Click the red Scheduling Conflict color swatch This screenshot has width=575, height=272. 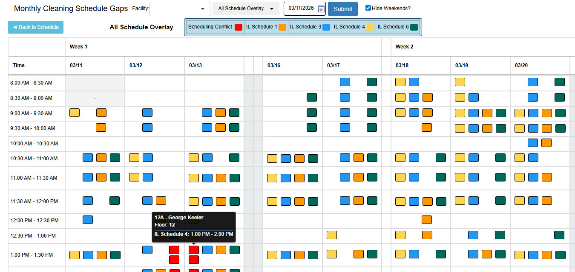238,26
